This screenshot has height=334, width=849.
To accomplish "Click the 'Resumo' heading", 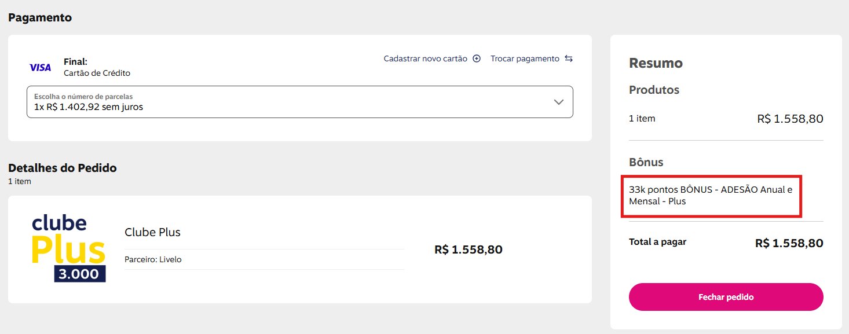I will pyautogui.click(x=656, y=63).
